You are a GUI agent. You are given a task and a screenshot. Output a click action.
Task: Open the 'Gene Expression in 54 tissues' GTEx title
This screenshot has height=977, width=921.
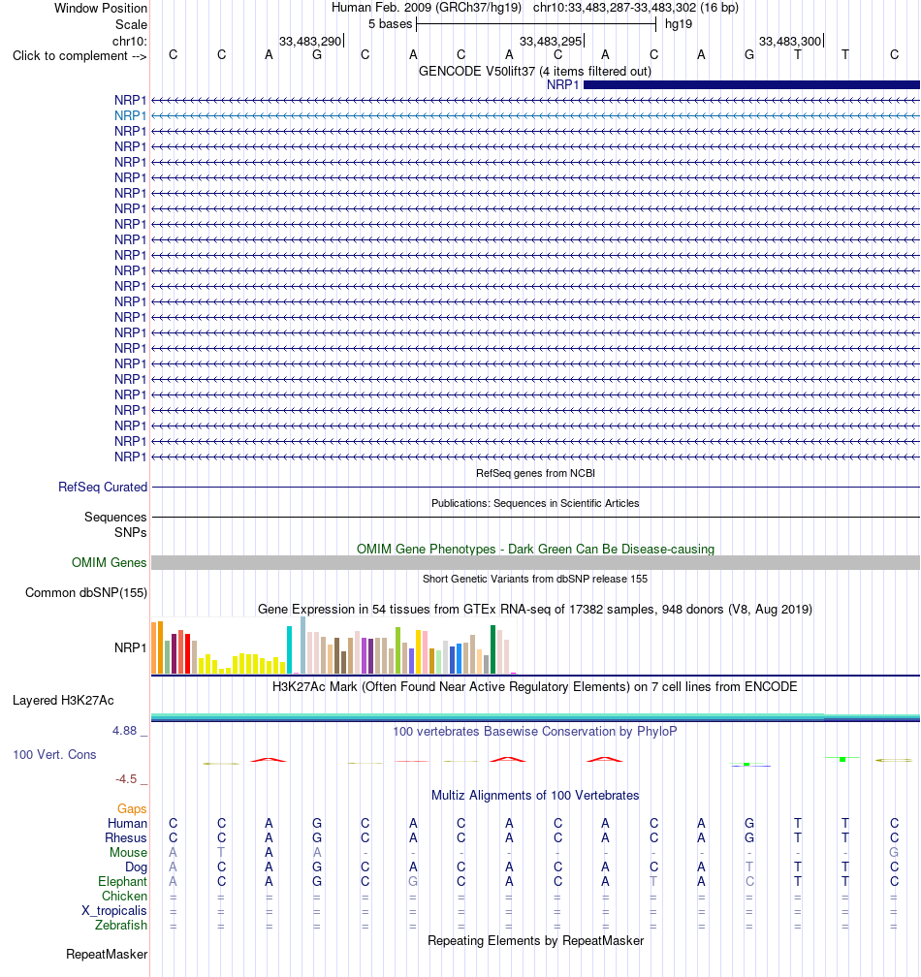click(535, 609)
